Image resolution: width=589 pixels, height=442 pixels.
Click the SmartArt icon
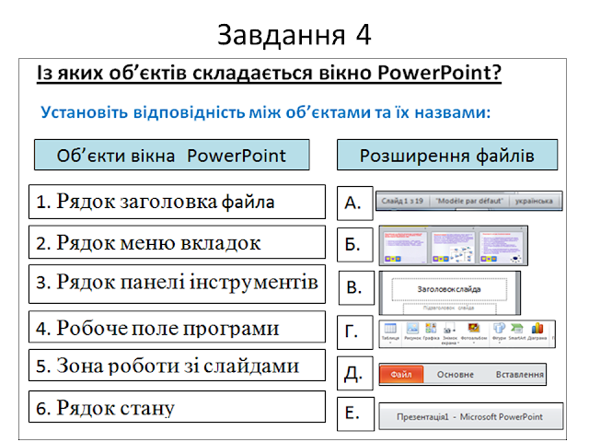point(516,328)
